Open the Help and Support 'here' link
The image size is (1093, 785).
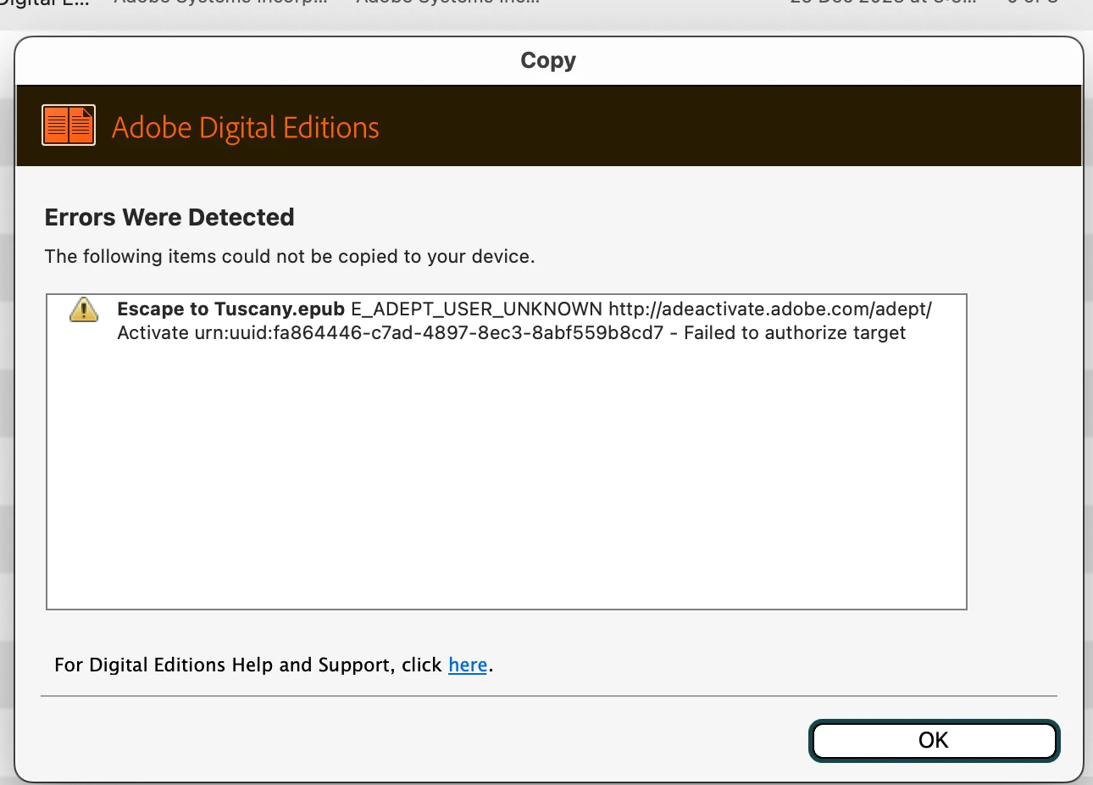[x=468, y=665]
